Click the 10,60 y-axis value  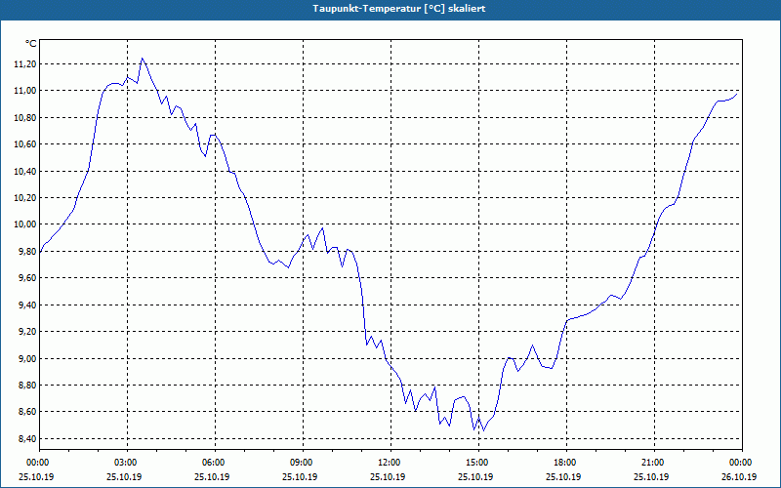[26, 144]
